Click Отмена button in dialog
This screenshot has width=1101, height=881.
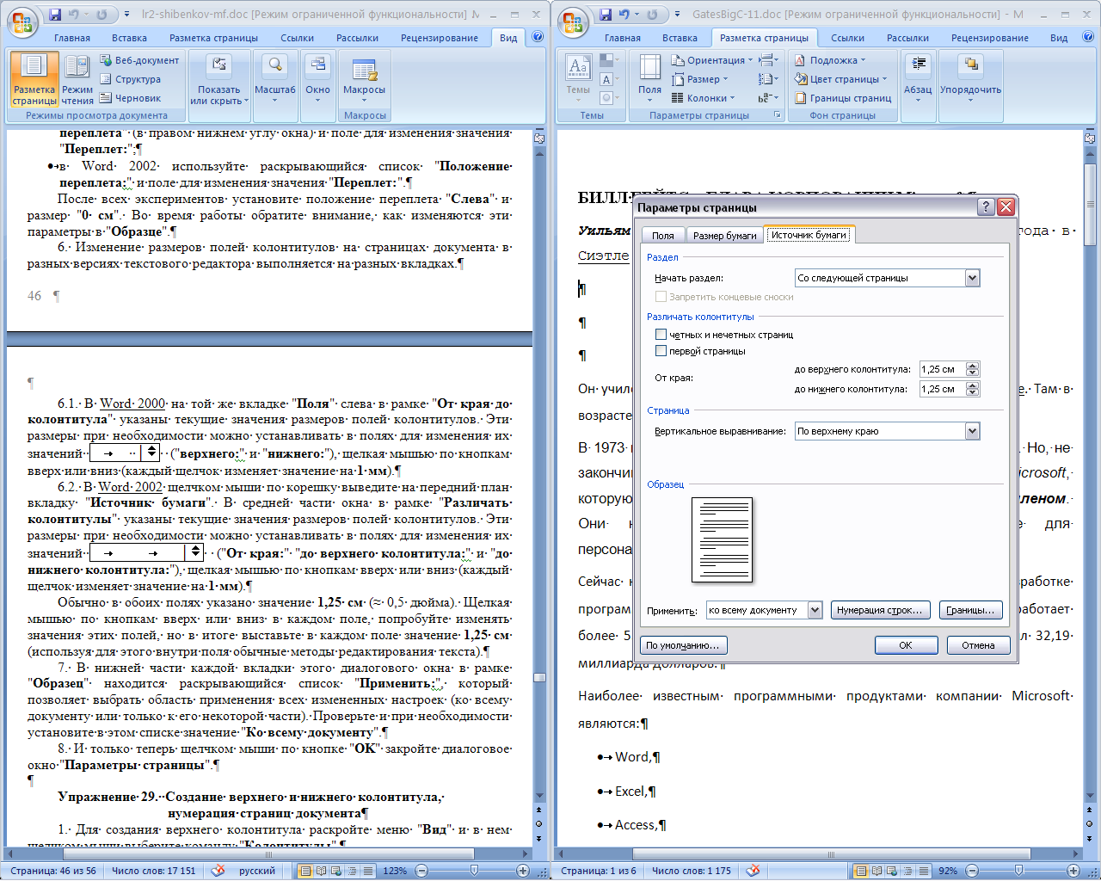pyautogui.click(x=978, y=645)
